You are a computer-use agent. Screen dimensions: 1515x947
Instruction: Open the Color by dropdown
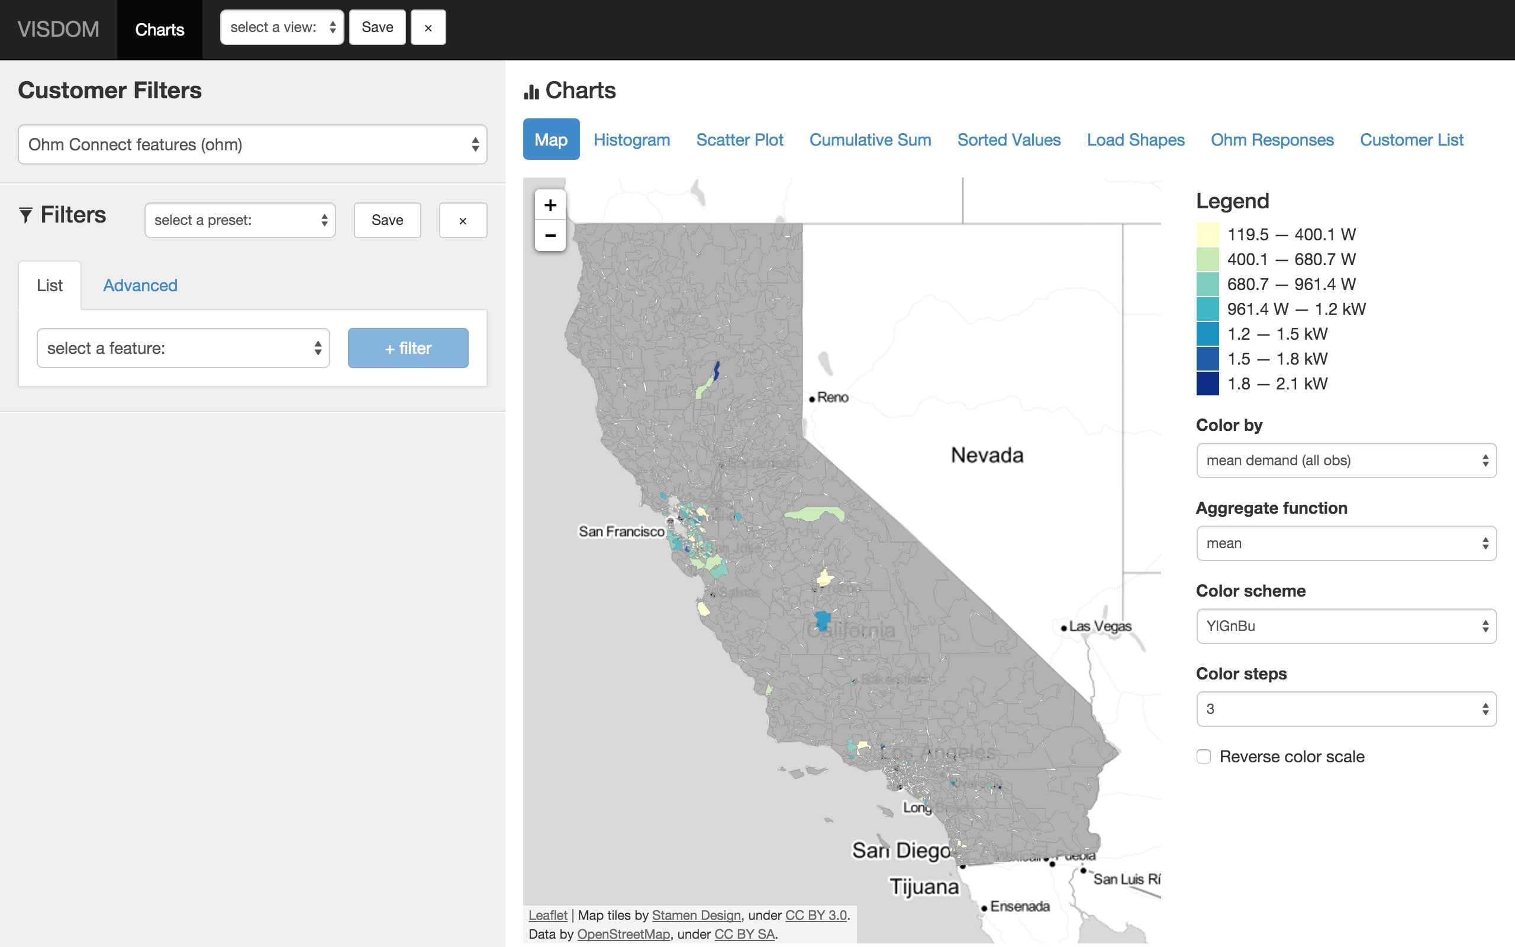1345,460
